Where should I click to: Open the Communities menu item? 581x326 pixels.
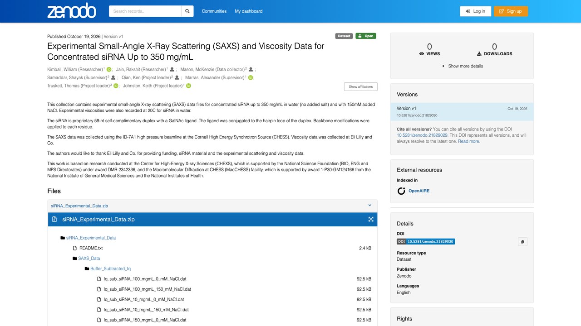pos(214,11)
